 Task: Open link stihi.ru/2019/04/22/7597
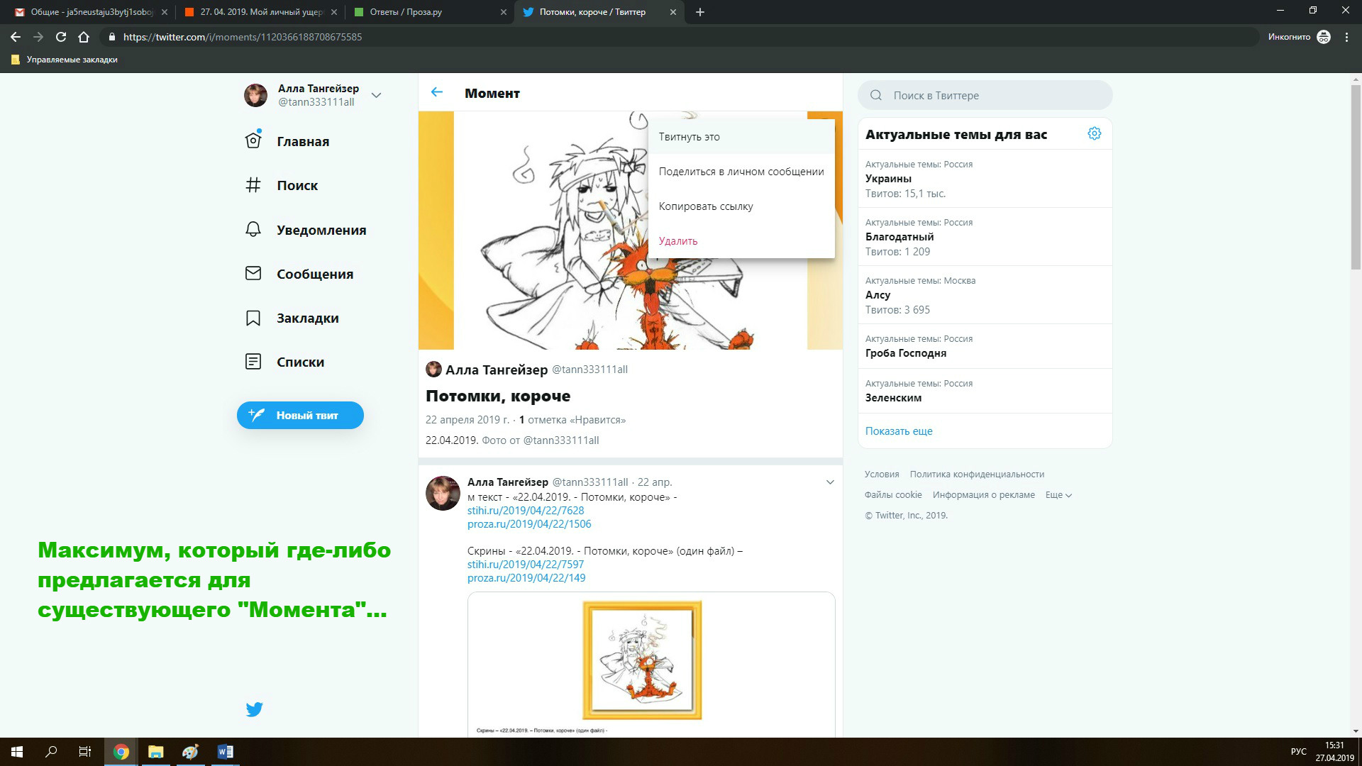tap(526, 565)
